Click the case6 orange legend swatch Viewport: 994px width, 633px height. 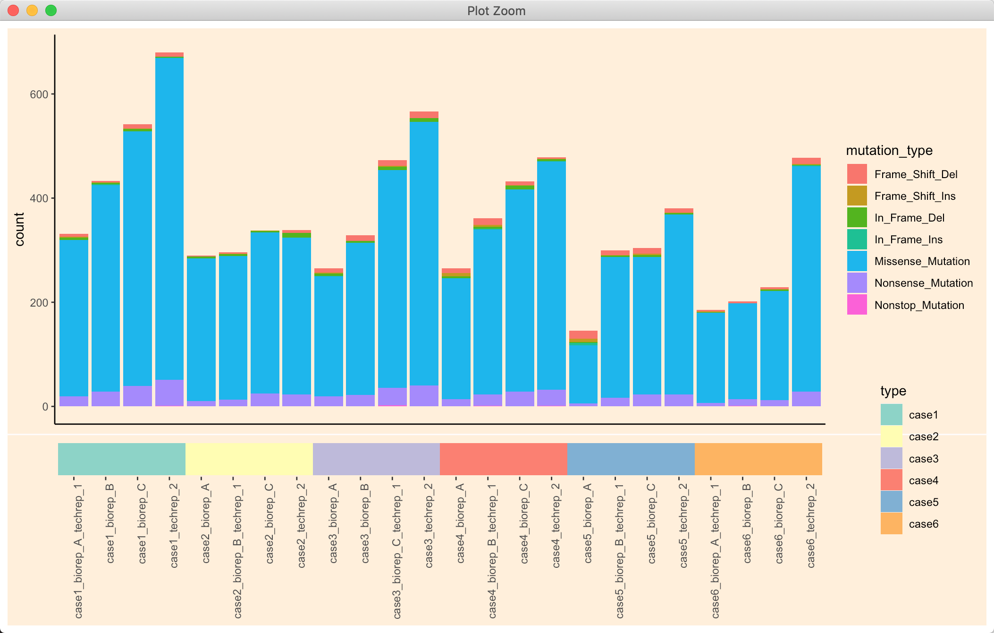tap(891, 523)
